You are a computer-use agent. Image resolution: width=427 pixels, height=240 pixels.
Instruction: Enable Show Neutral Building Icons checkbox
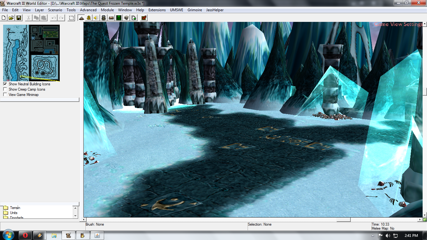pyautogui.click(x=5, y=84)
